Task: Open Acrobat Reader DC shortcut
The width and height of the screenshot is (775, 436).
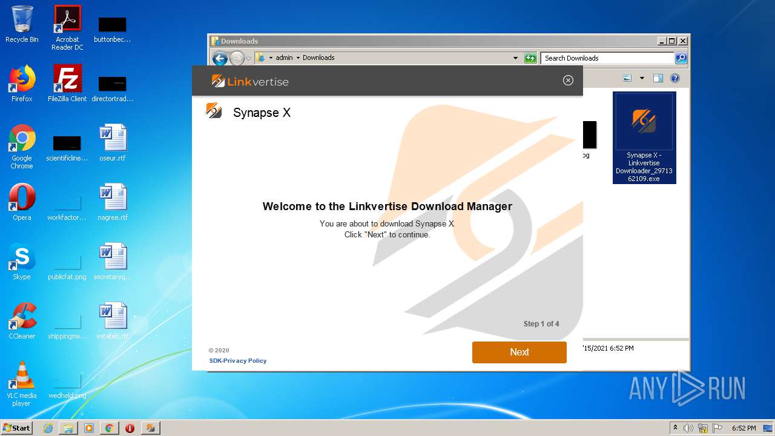Action: (67, 28)
